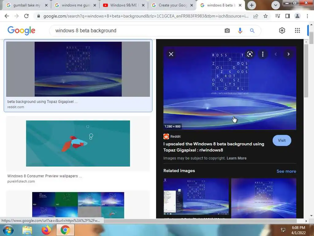The width and height of the screenshot is (314, 236).
Task: Click the padlock site info icon
Action: point(39,16)
